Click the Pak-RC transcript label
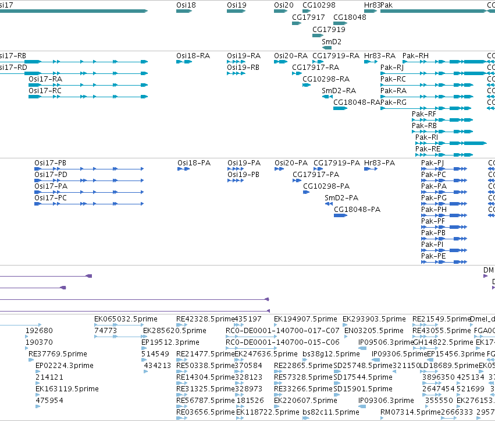This screenshot has height=421, width=495. (393, 79)
